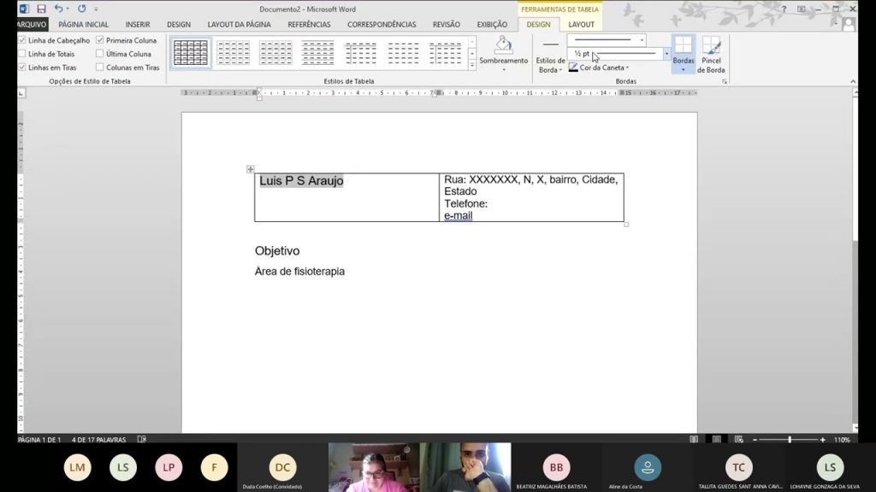Click the zoom slider in status bar
876x492 pixels.
tap(789, 440)
